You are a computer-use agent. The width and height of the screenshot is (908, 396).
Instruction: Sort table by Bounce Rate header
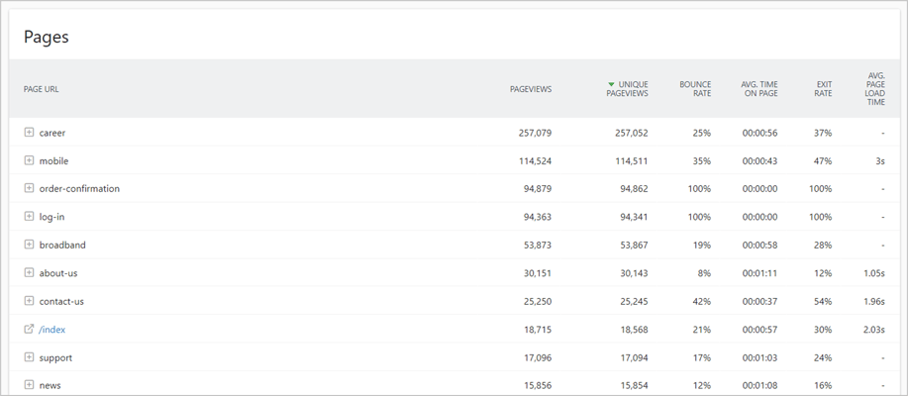[x=695, y=88]
